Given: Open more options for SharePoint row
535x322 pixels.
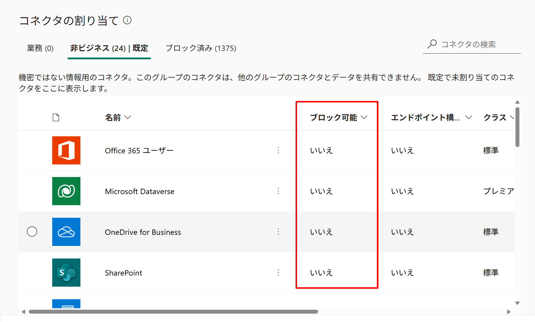Looking at the screenshot, I should point(278,273).
